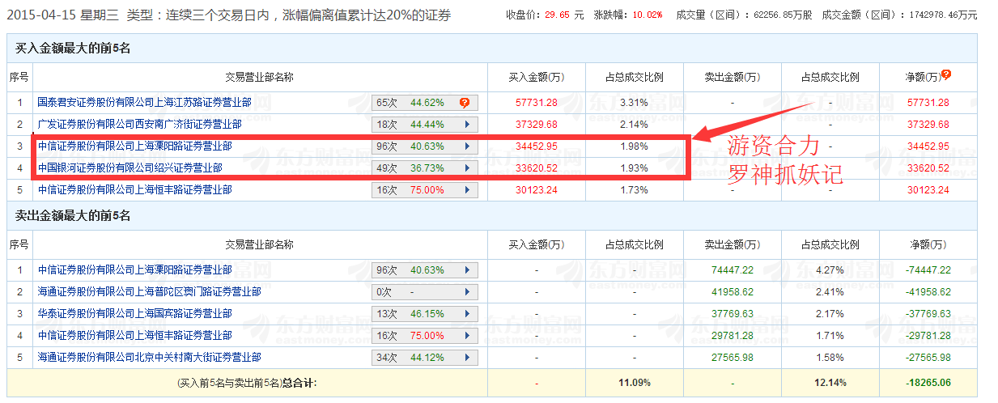The image size is (998, 403).
Task: Select net amount cell -29781.28
Action: click(x=928, y=336)
